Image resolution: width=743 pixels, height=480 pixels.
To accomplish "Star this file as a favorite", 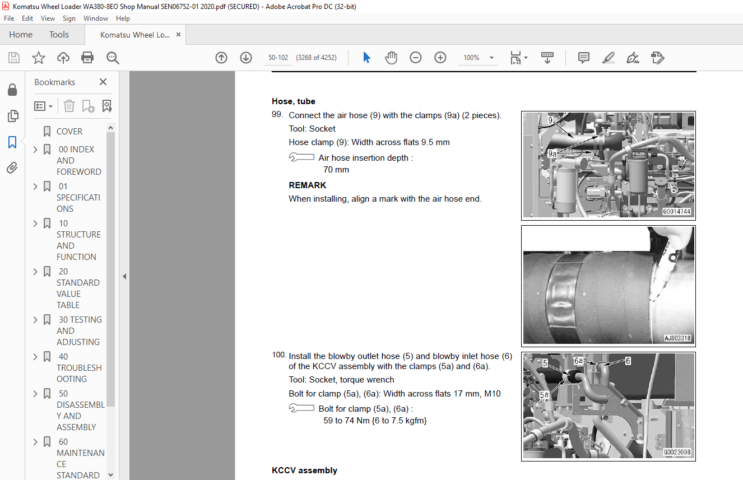I will coord(39,58).
